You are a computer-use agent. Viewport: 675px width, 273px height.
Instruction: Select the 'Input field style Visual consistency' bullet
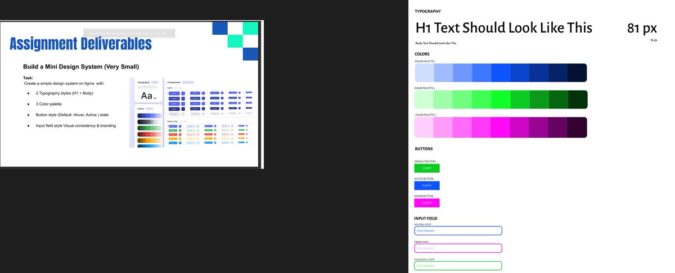tap(76, 125)
